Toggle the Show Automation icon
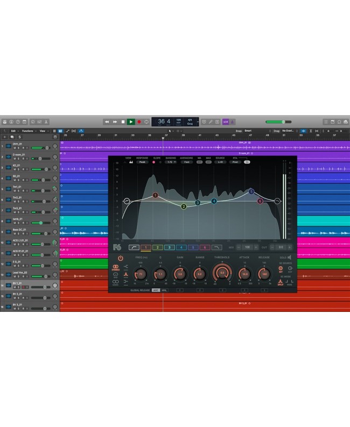 tap(67, 131)
